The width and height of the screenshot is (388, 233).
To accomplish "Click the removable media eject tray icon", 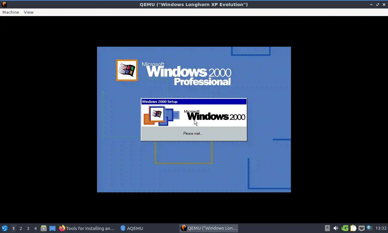I will (327, 228).
